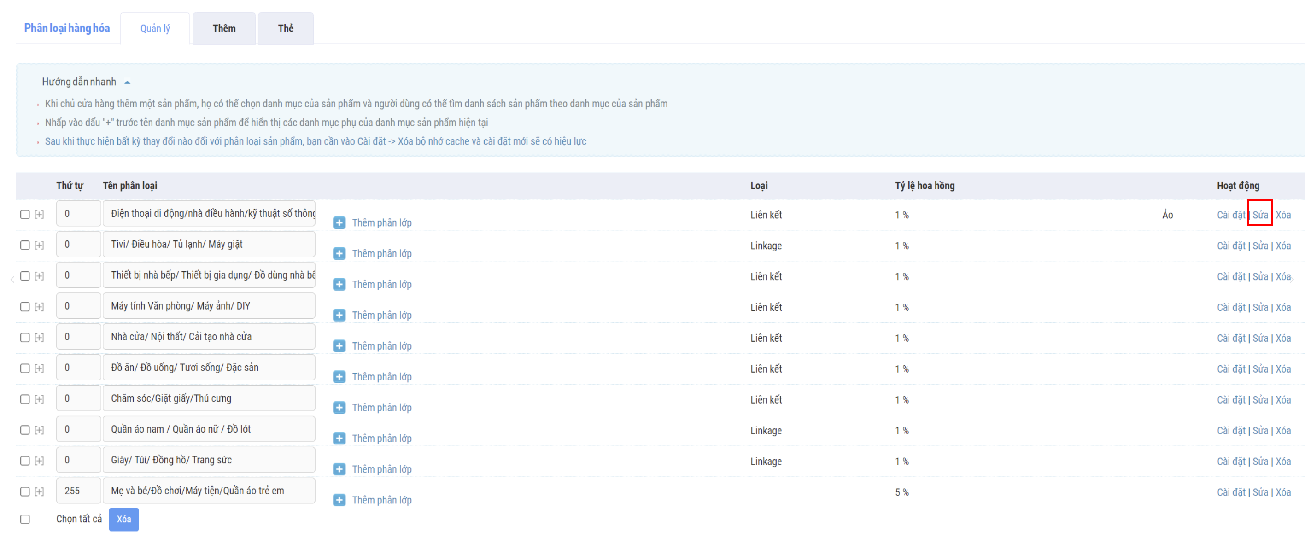
Task: Click plus icon for Giày/ Túi/ Đồng hồ row
Action: click(x=339, y=470)
